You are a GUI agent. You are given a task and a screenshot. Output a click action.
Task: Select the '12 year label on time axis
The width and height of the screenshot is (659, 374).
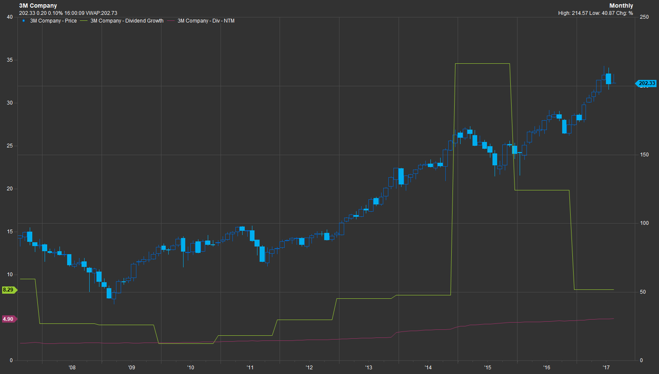tap(309, 368)
